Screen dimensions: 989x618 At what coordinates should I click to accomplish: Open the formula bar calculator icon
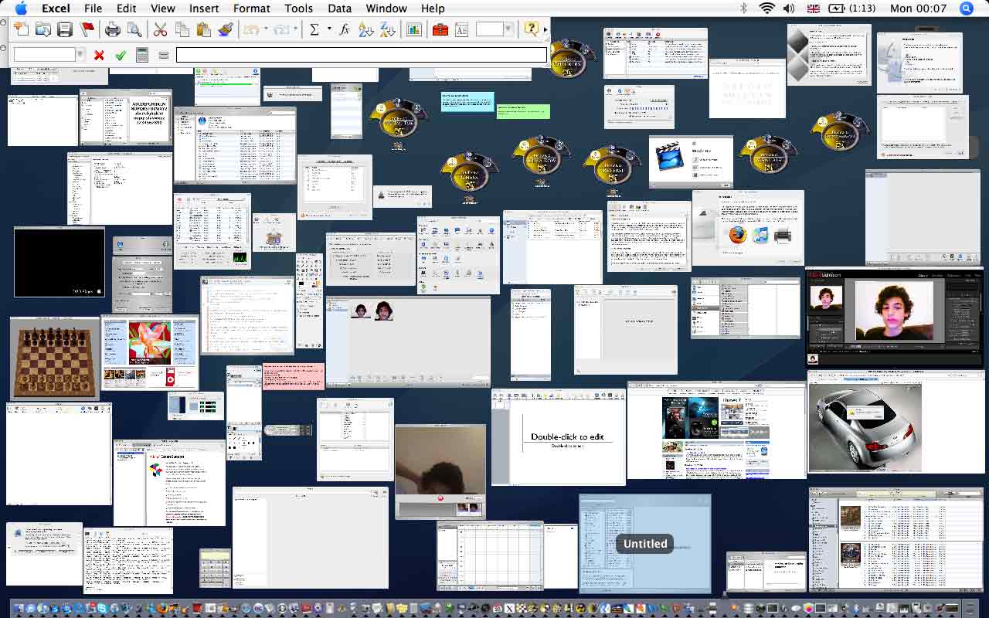(x=142, y=55)
